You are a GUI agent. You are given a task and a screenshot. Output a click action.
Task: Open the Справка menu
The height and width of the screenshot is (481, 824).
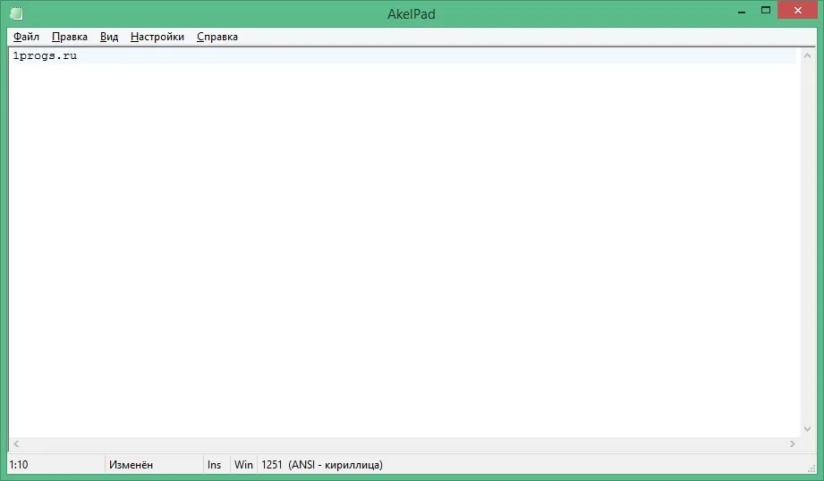coord(217,37)
